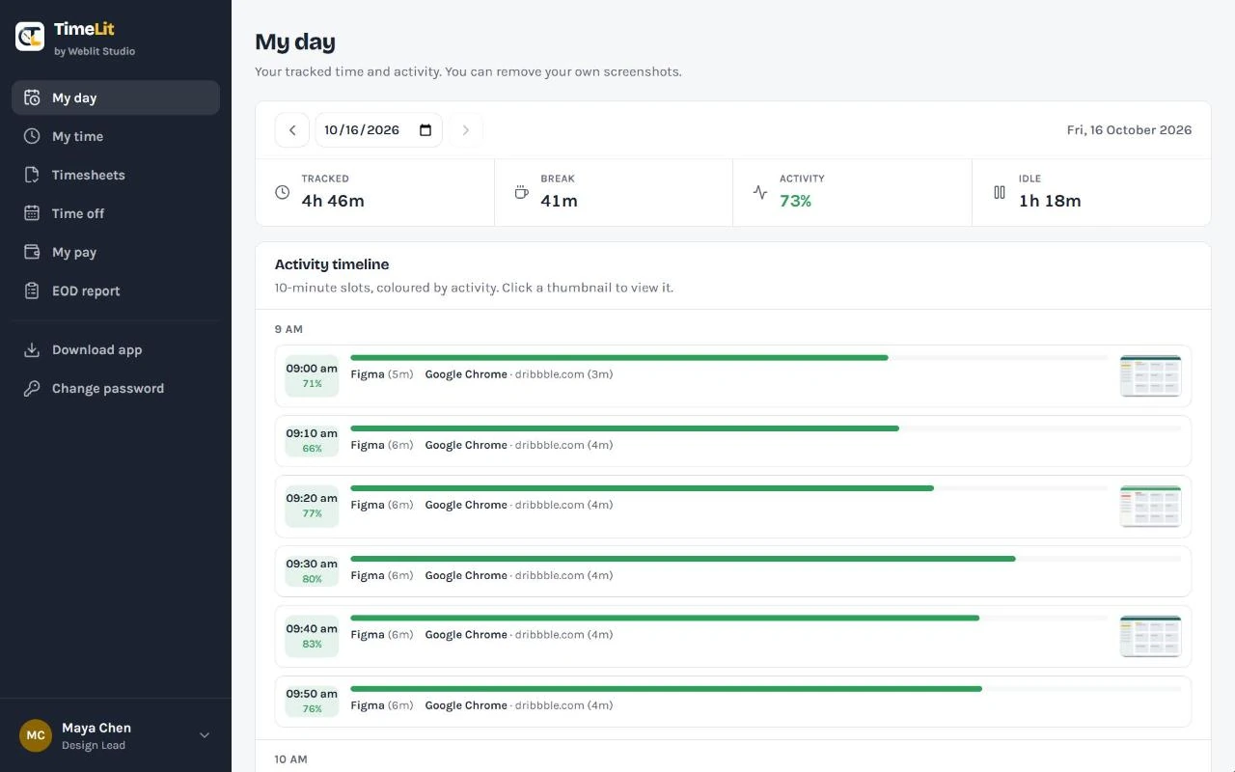This screenshot has height=772, width=1235.
Task: Click the Download app arrow icon
Action: [32, 349]
